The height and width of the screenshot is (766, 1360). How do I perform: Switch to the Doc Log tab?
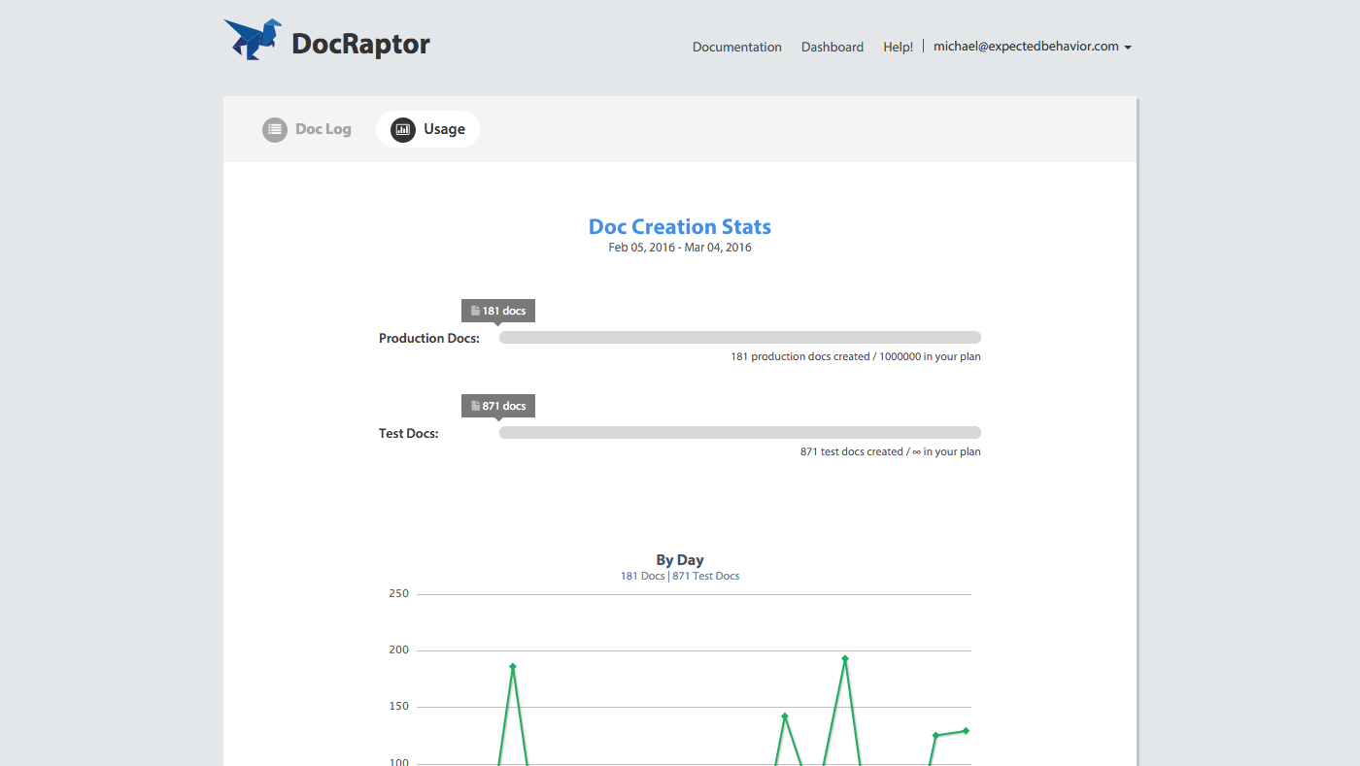322,128
